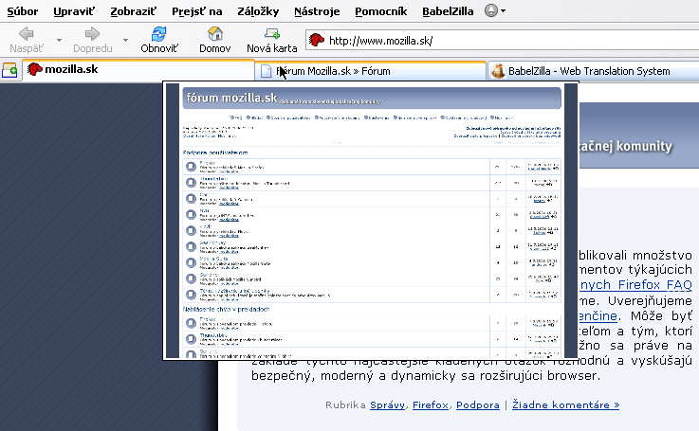Expand dropdown arrow beside the round menu bar icon
Viewport: 699px width, 431px height.
[x=504, y=11]
